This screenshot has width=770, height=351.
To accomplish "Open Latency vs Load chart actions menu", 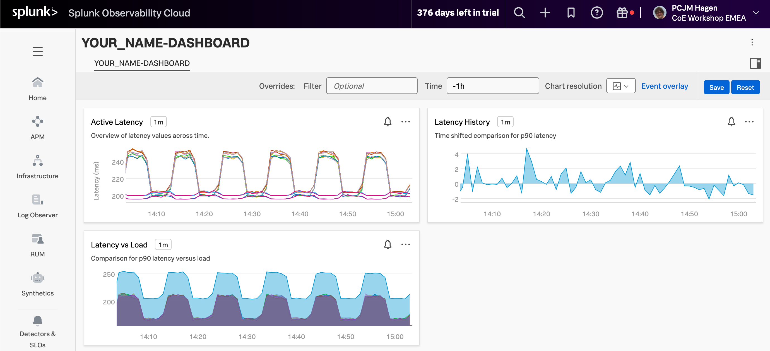I will 405,245.
